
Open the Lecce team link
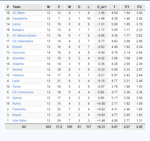16,24
